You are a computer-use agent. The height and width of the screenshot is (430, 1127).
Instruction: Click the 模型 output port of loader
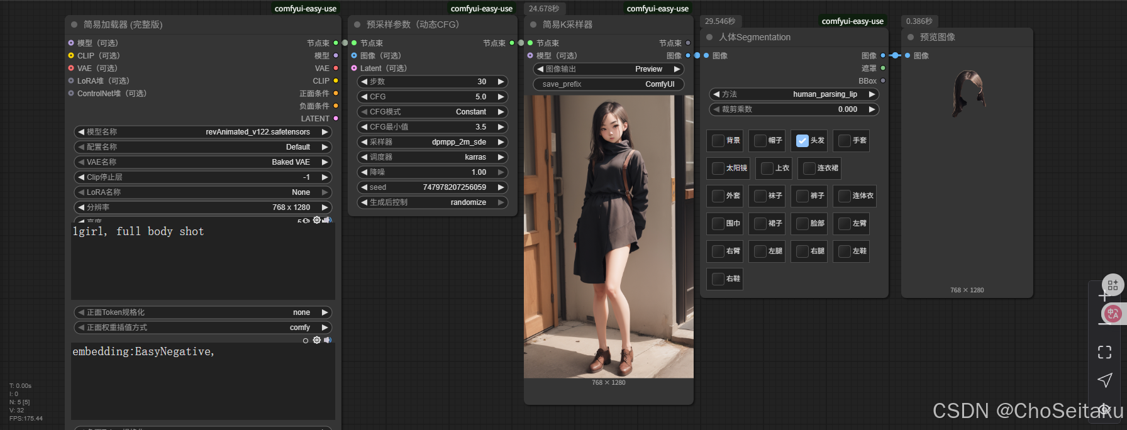click(336, 55)
